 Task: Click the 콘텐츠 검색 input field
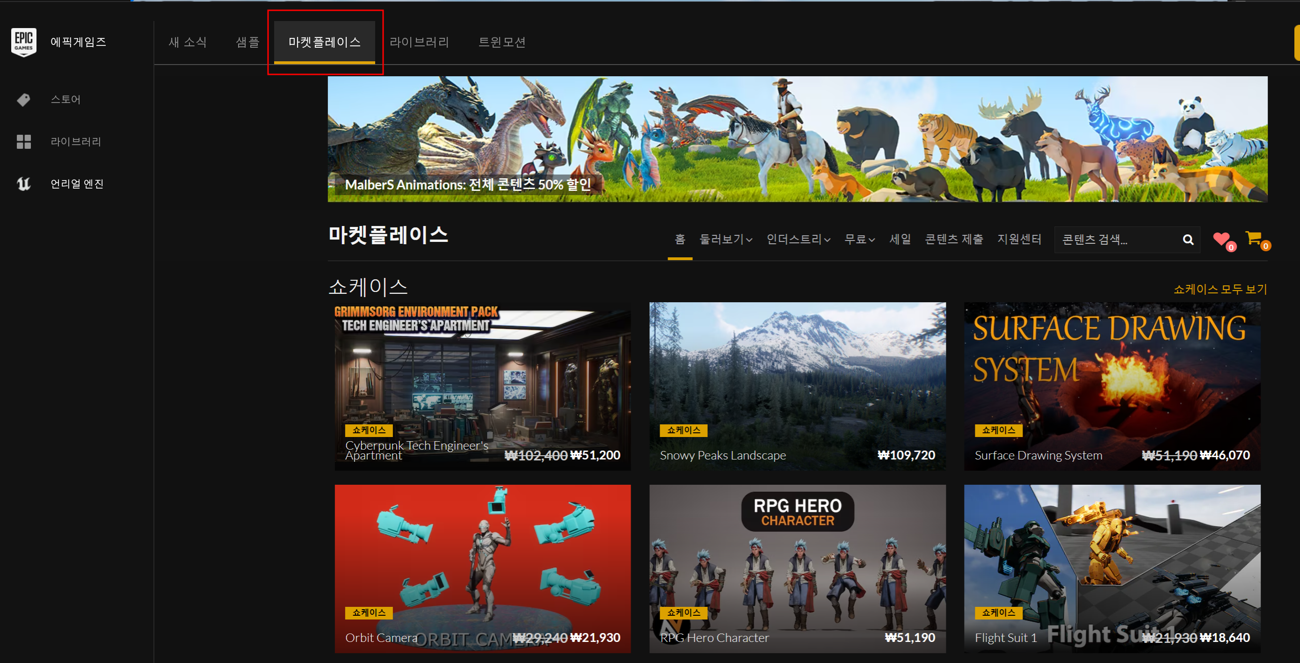(x=1115, y=240)
